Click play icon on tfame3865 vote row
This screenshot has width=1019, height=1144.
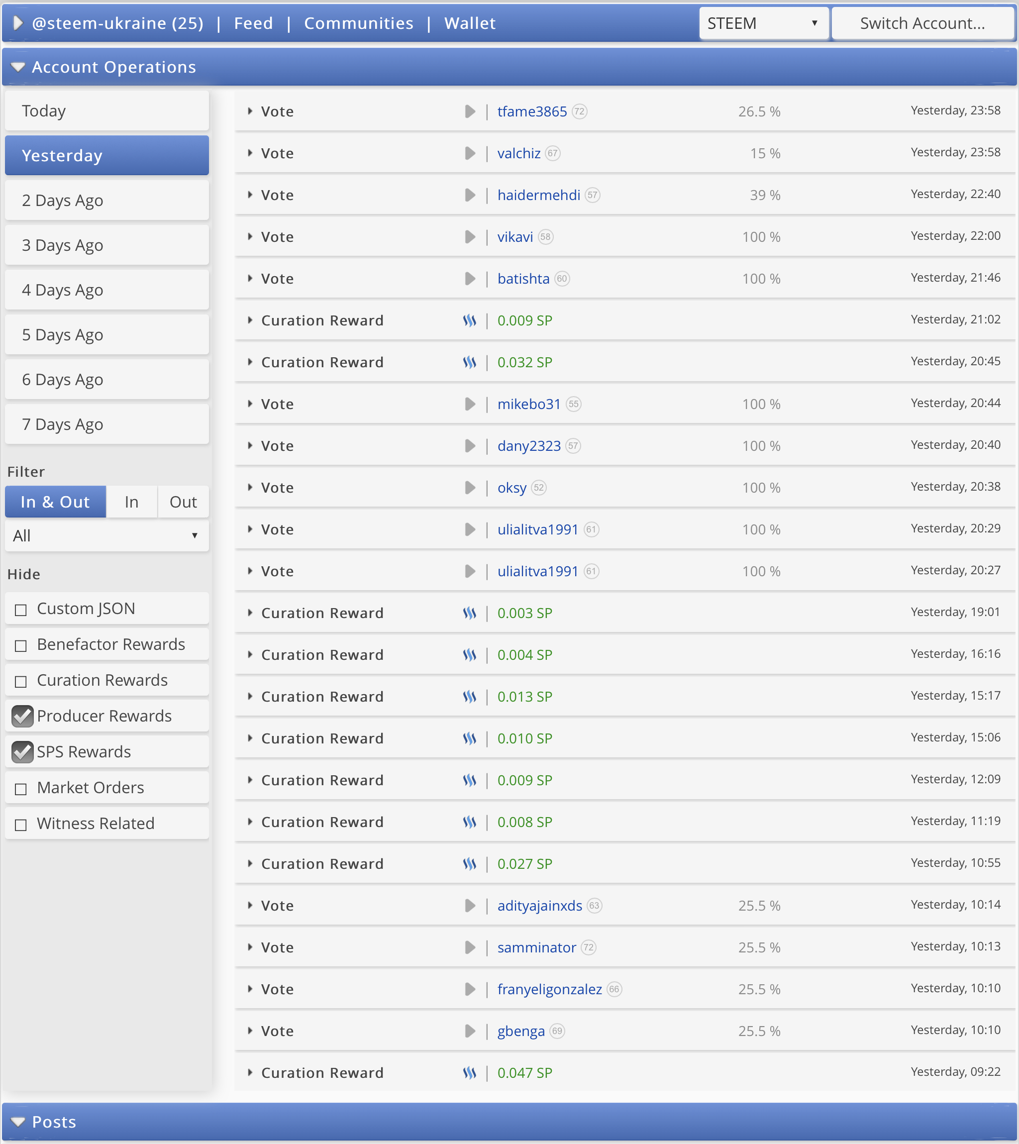[x=470, y=111]
